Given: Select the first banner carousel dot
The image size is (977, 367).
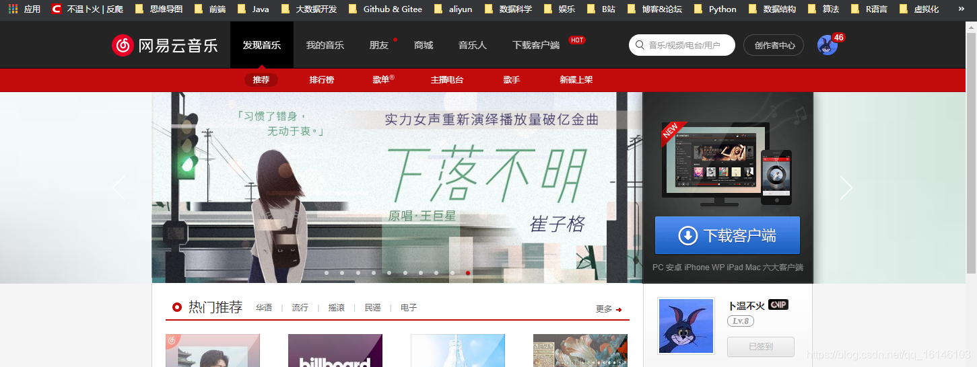Looking at the screenshot, I should [327, 273].
